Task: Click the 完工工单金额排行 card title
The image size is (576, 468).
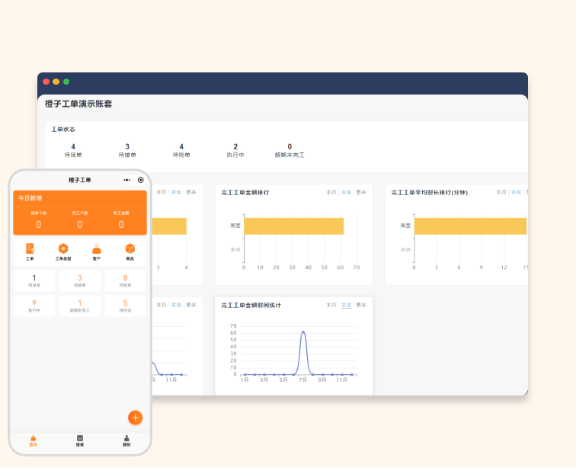Action: (x=245, y=192)
